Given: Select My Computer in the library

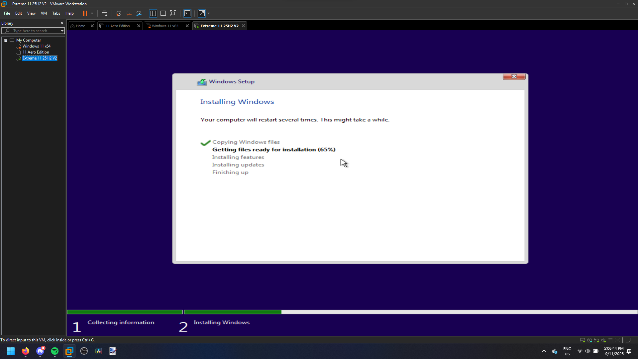Looking at the screenshot, I should (29, 40).
